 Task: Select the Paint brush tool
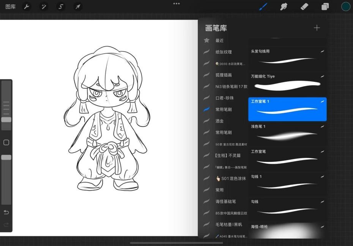[263, 6]
